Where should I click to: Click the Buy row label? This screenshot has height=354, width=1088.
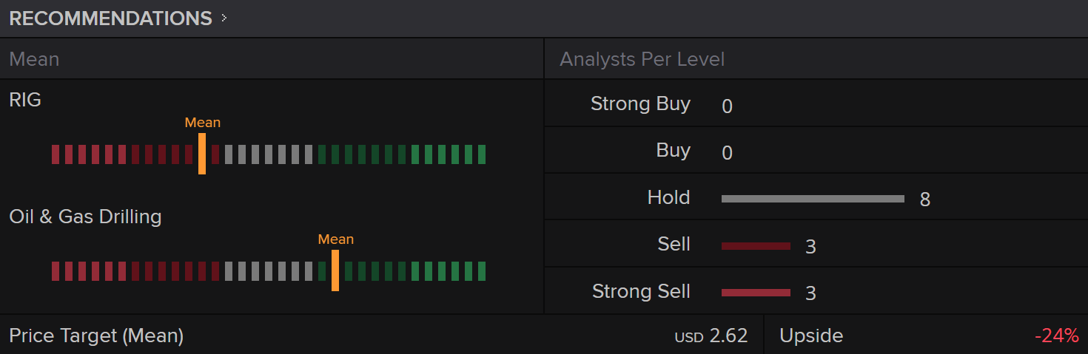(x=673, y=151)
